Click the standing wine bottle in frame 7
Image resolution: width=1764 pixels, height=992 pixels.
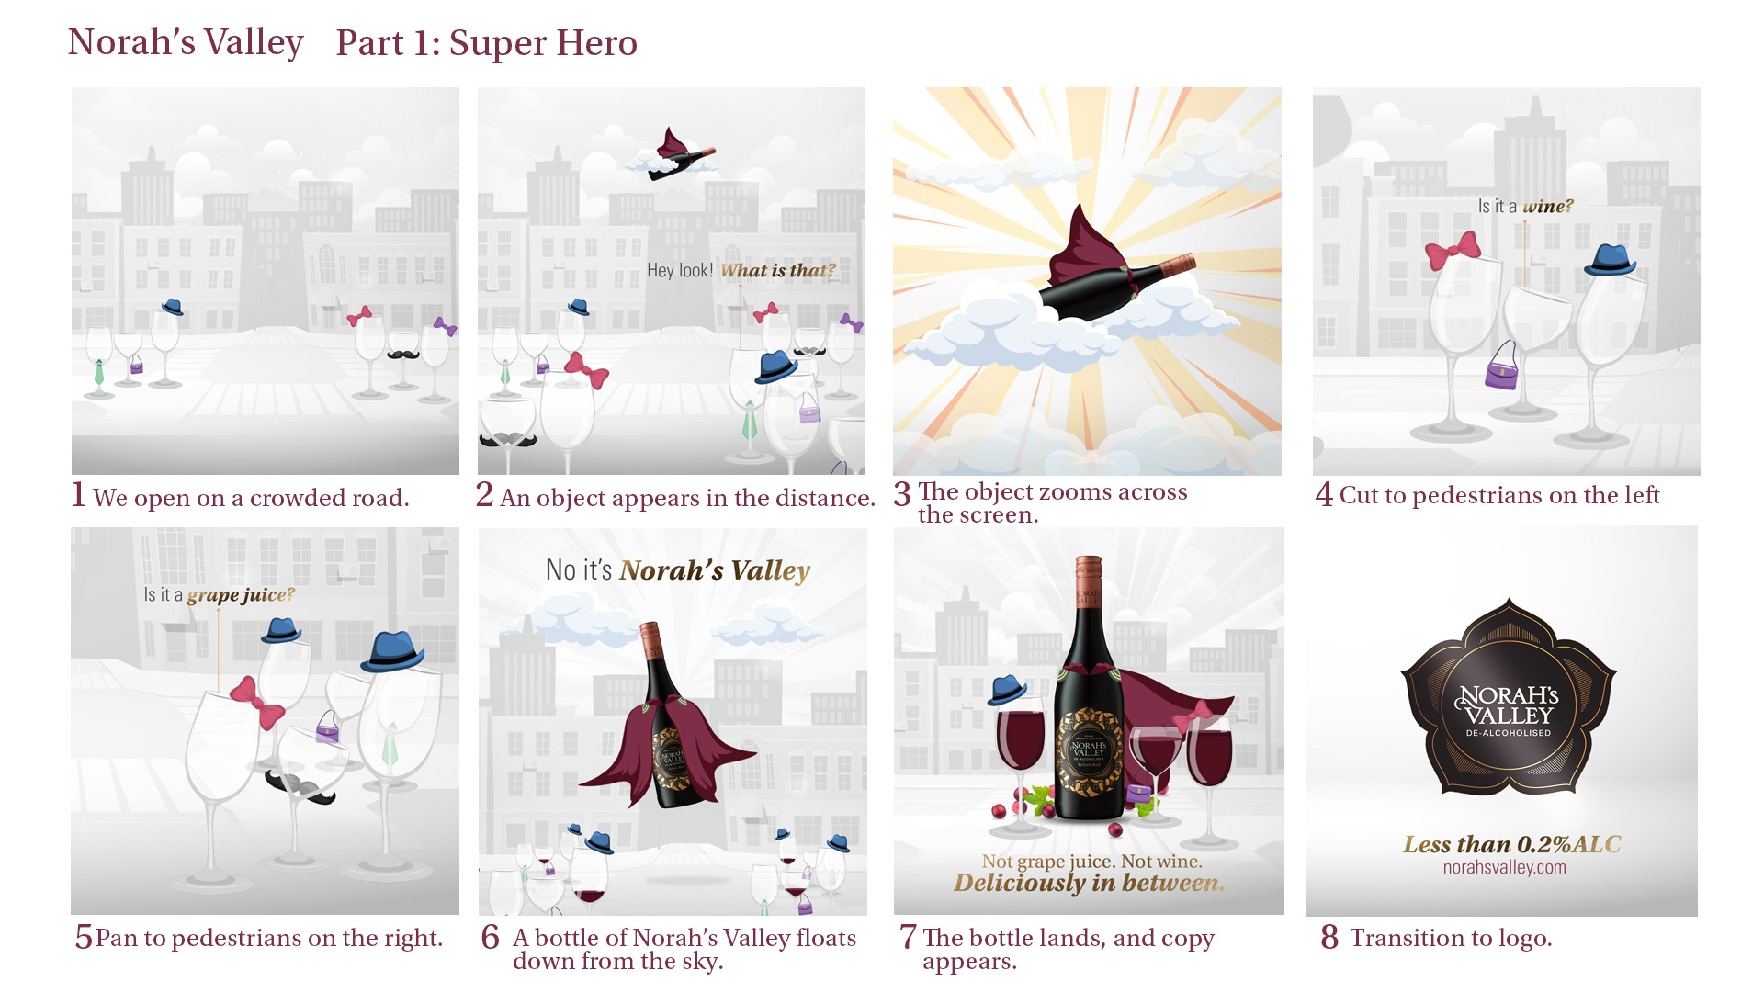tap(1089, 689)
